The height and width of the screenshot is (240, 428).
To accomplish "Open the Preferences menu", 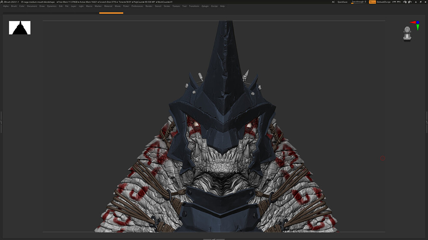I will coord(137,6).
